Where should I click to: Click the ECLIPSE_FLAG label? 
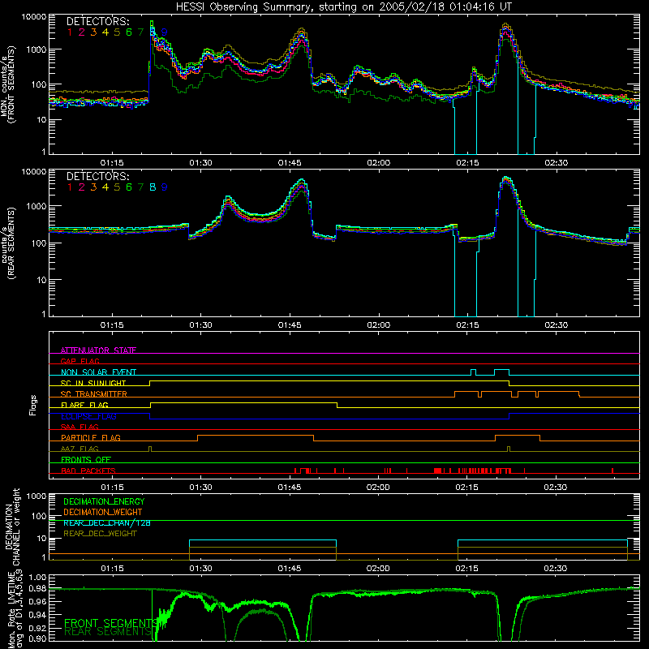pyautogui.click(x=88, y=416)
